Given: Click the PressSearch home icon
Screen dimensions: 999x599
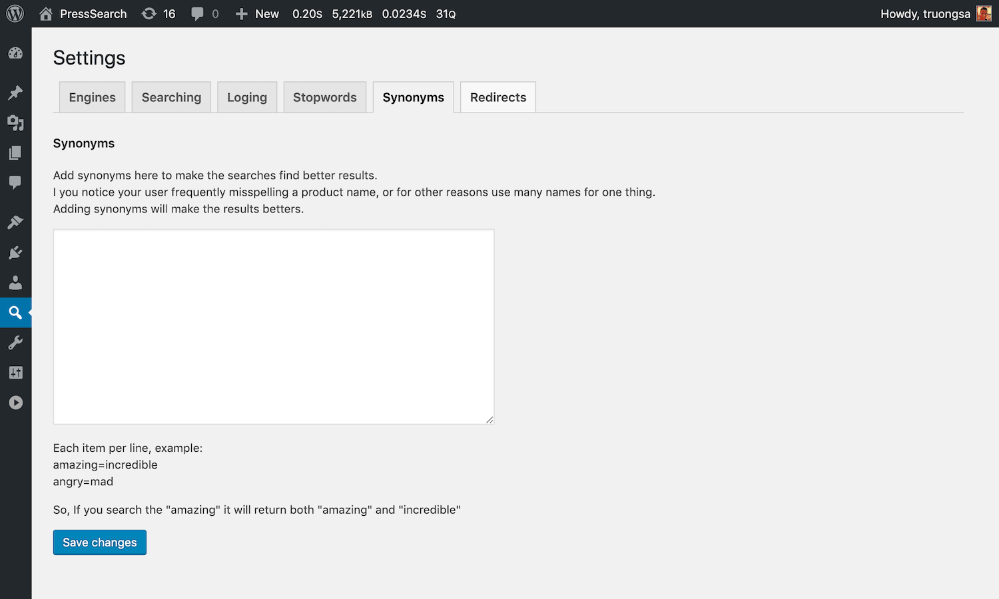Looking at the screenshot, I should point(46,13).
